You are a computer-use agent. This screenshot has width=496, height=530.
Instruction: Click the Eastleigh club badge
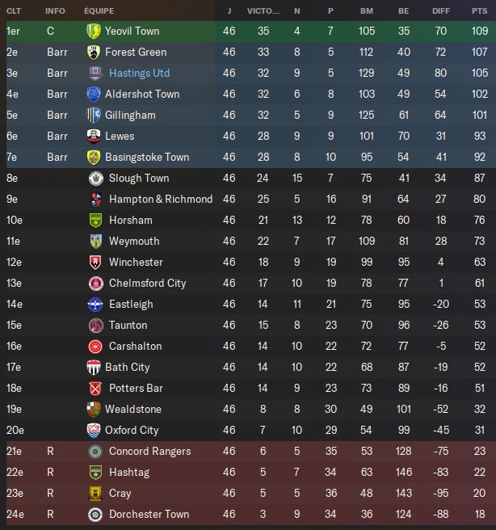[95, 304]
